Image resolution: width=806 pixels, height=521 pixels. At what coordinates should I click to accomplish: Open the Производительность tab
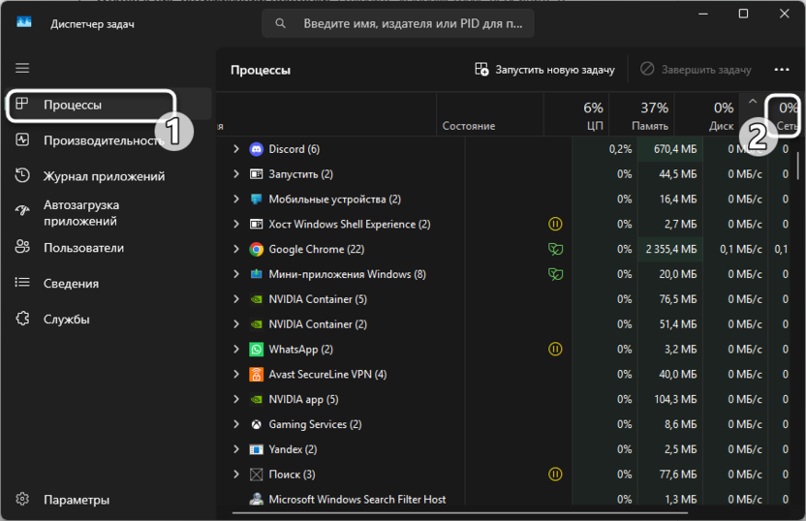(101, 140)
